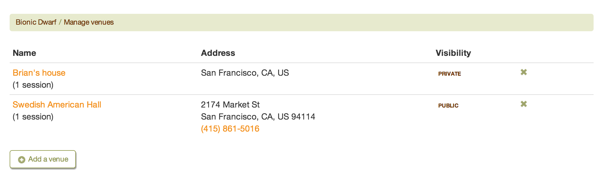The height and width of the screenshot is (179, 599).
Task: Select Manage venues in the breadcrumb
Action: [89, 22]
